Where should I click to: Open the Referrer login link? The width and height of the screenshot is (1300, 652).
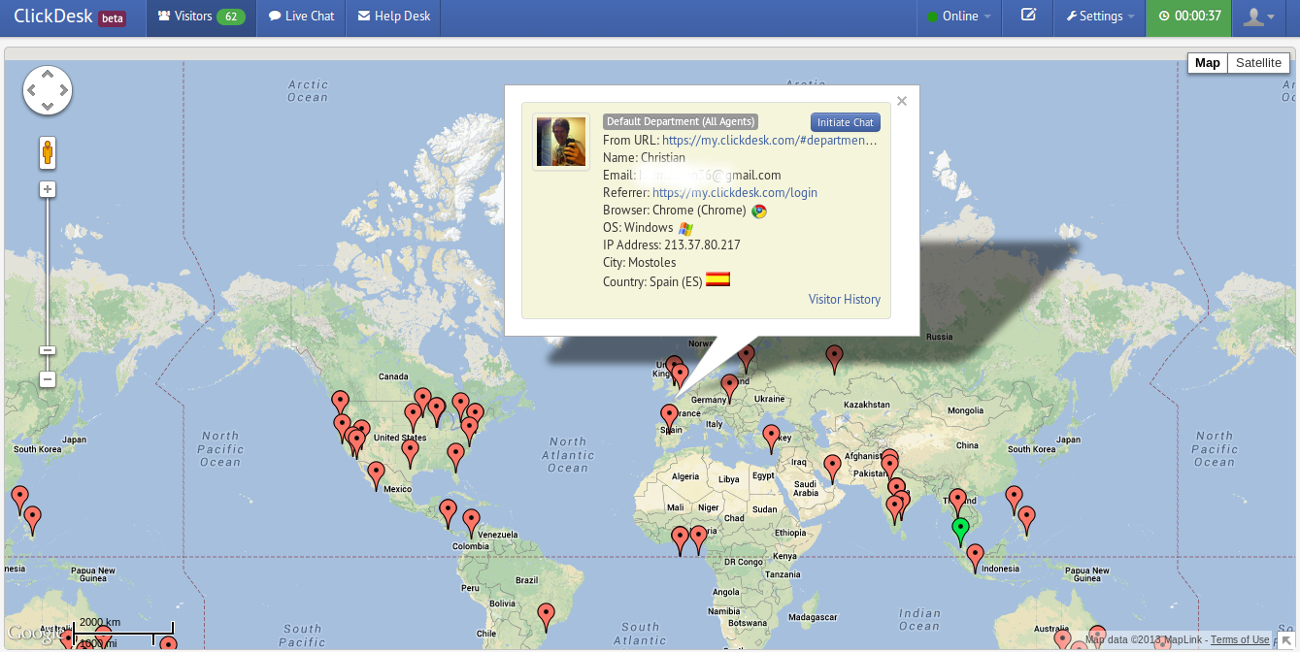pyautogui.click(x=735, y=193)
